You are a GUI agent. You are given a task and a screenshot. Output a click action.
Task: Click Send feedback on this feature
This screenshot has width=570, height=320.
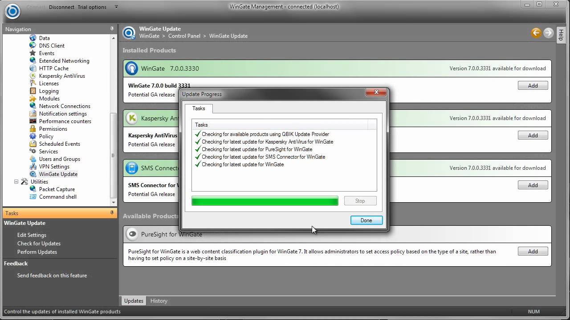(52, 276)
